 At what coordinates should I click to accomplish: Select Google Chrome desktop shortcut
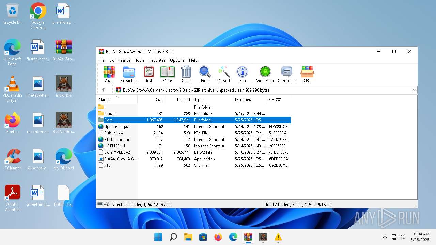tap(38, 16)
